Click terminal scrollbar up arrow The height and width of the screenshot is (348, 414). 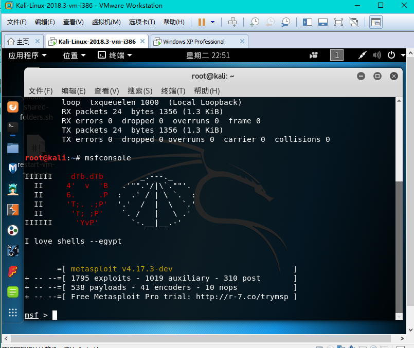[399, 101]
